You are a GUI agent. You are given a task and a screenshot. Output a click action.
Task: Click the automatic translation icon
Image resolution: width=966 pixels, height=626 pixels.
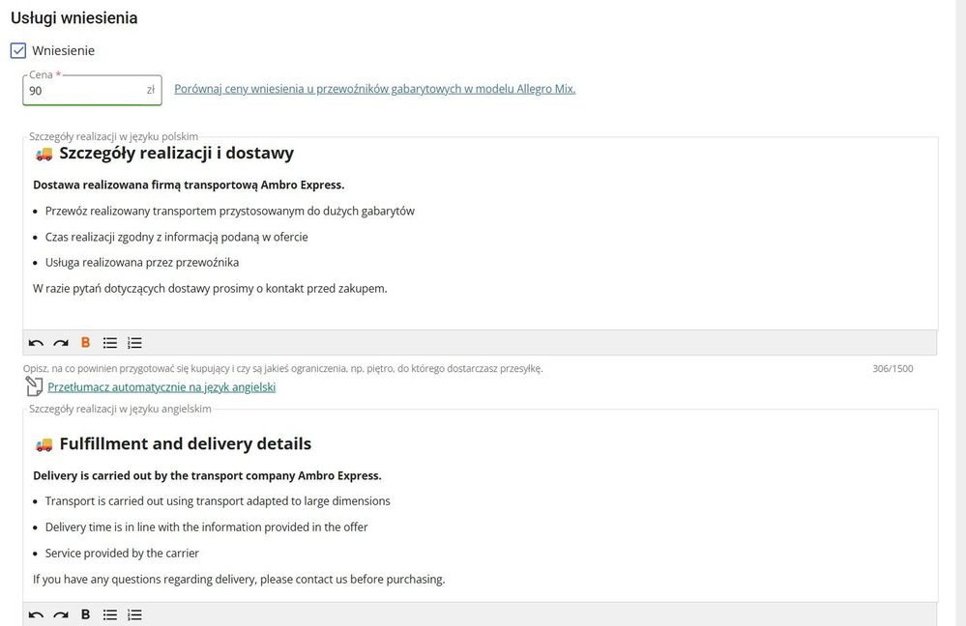click(34, 387)
